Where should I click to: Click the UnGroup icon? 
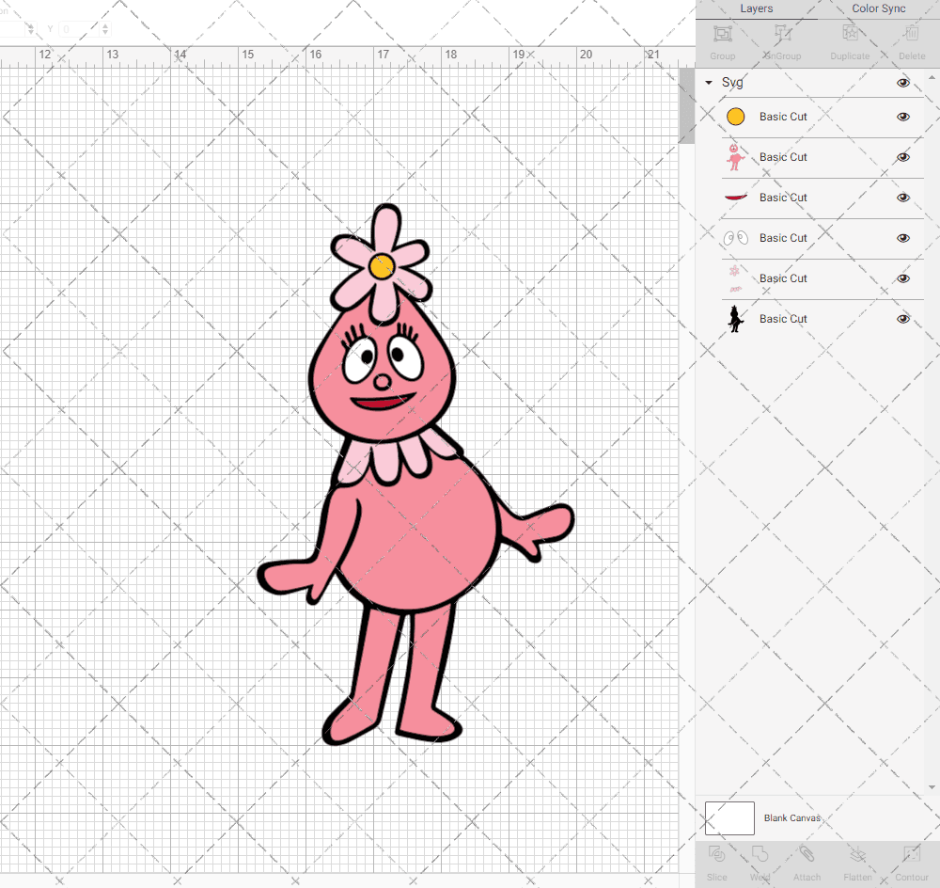point(782,34)
